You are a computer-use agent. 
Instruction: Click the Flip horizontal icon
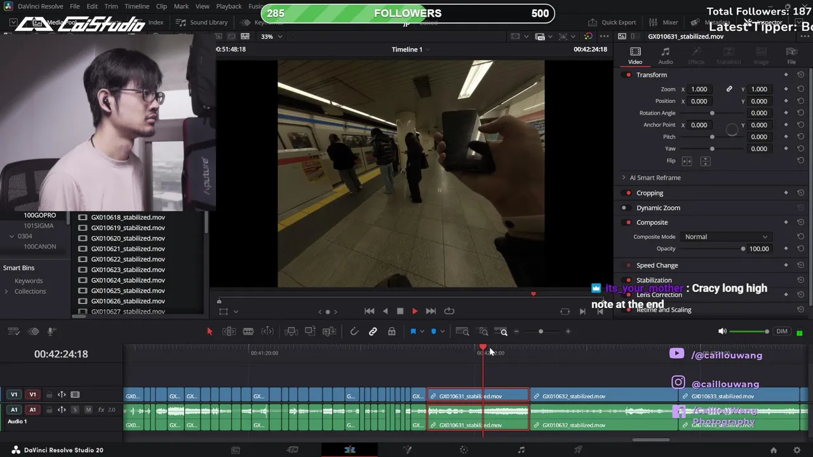687,161
